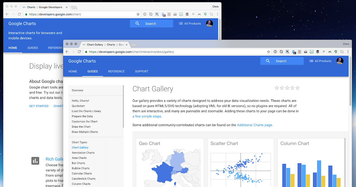This screenshot has height=187, width=356.
Task: Open the Chris profile button in back window
Action: 215,7
